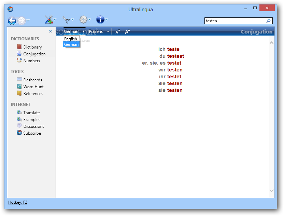Click the conjugated form teste
Image resolution: width=284 pixels, height=216 pixels.
[173, 49]
